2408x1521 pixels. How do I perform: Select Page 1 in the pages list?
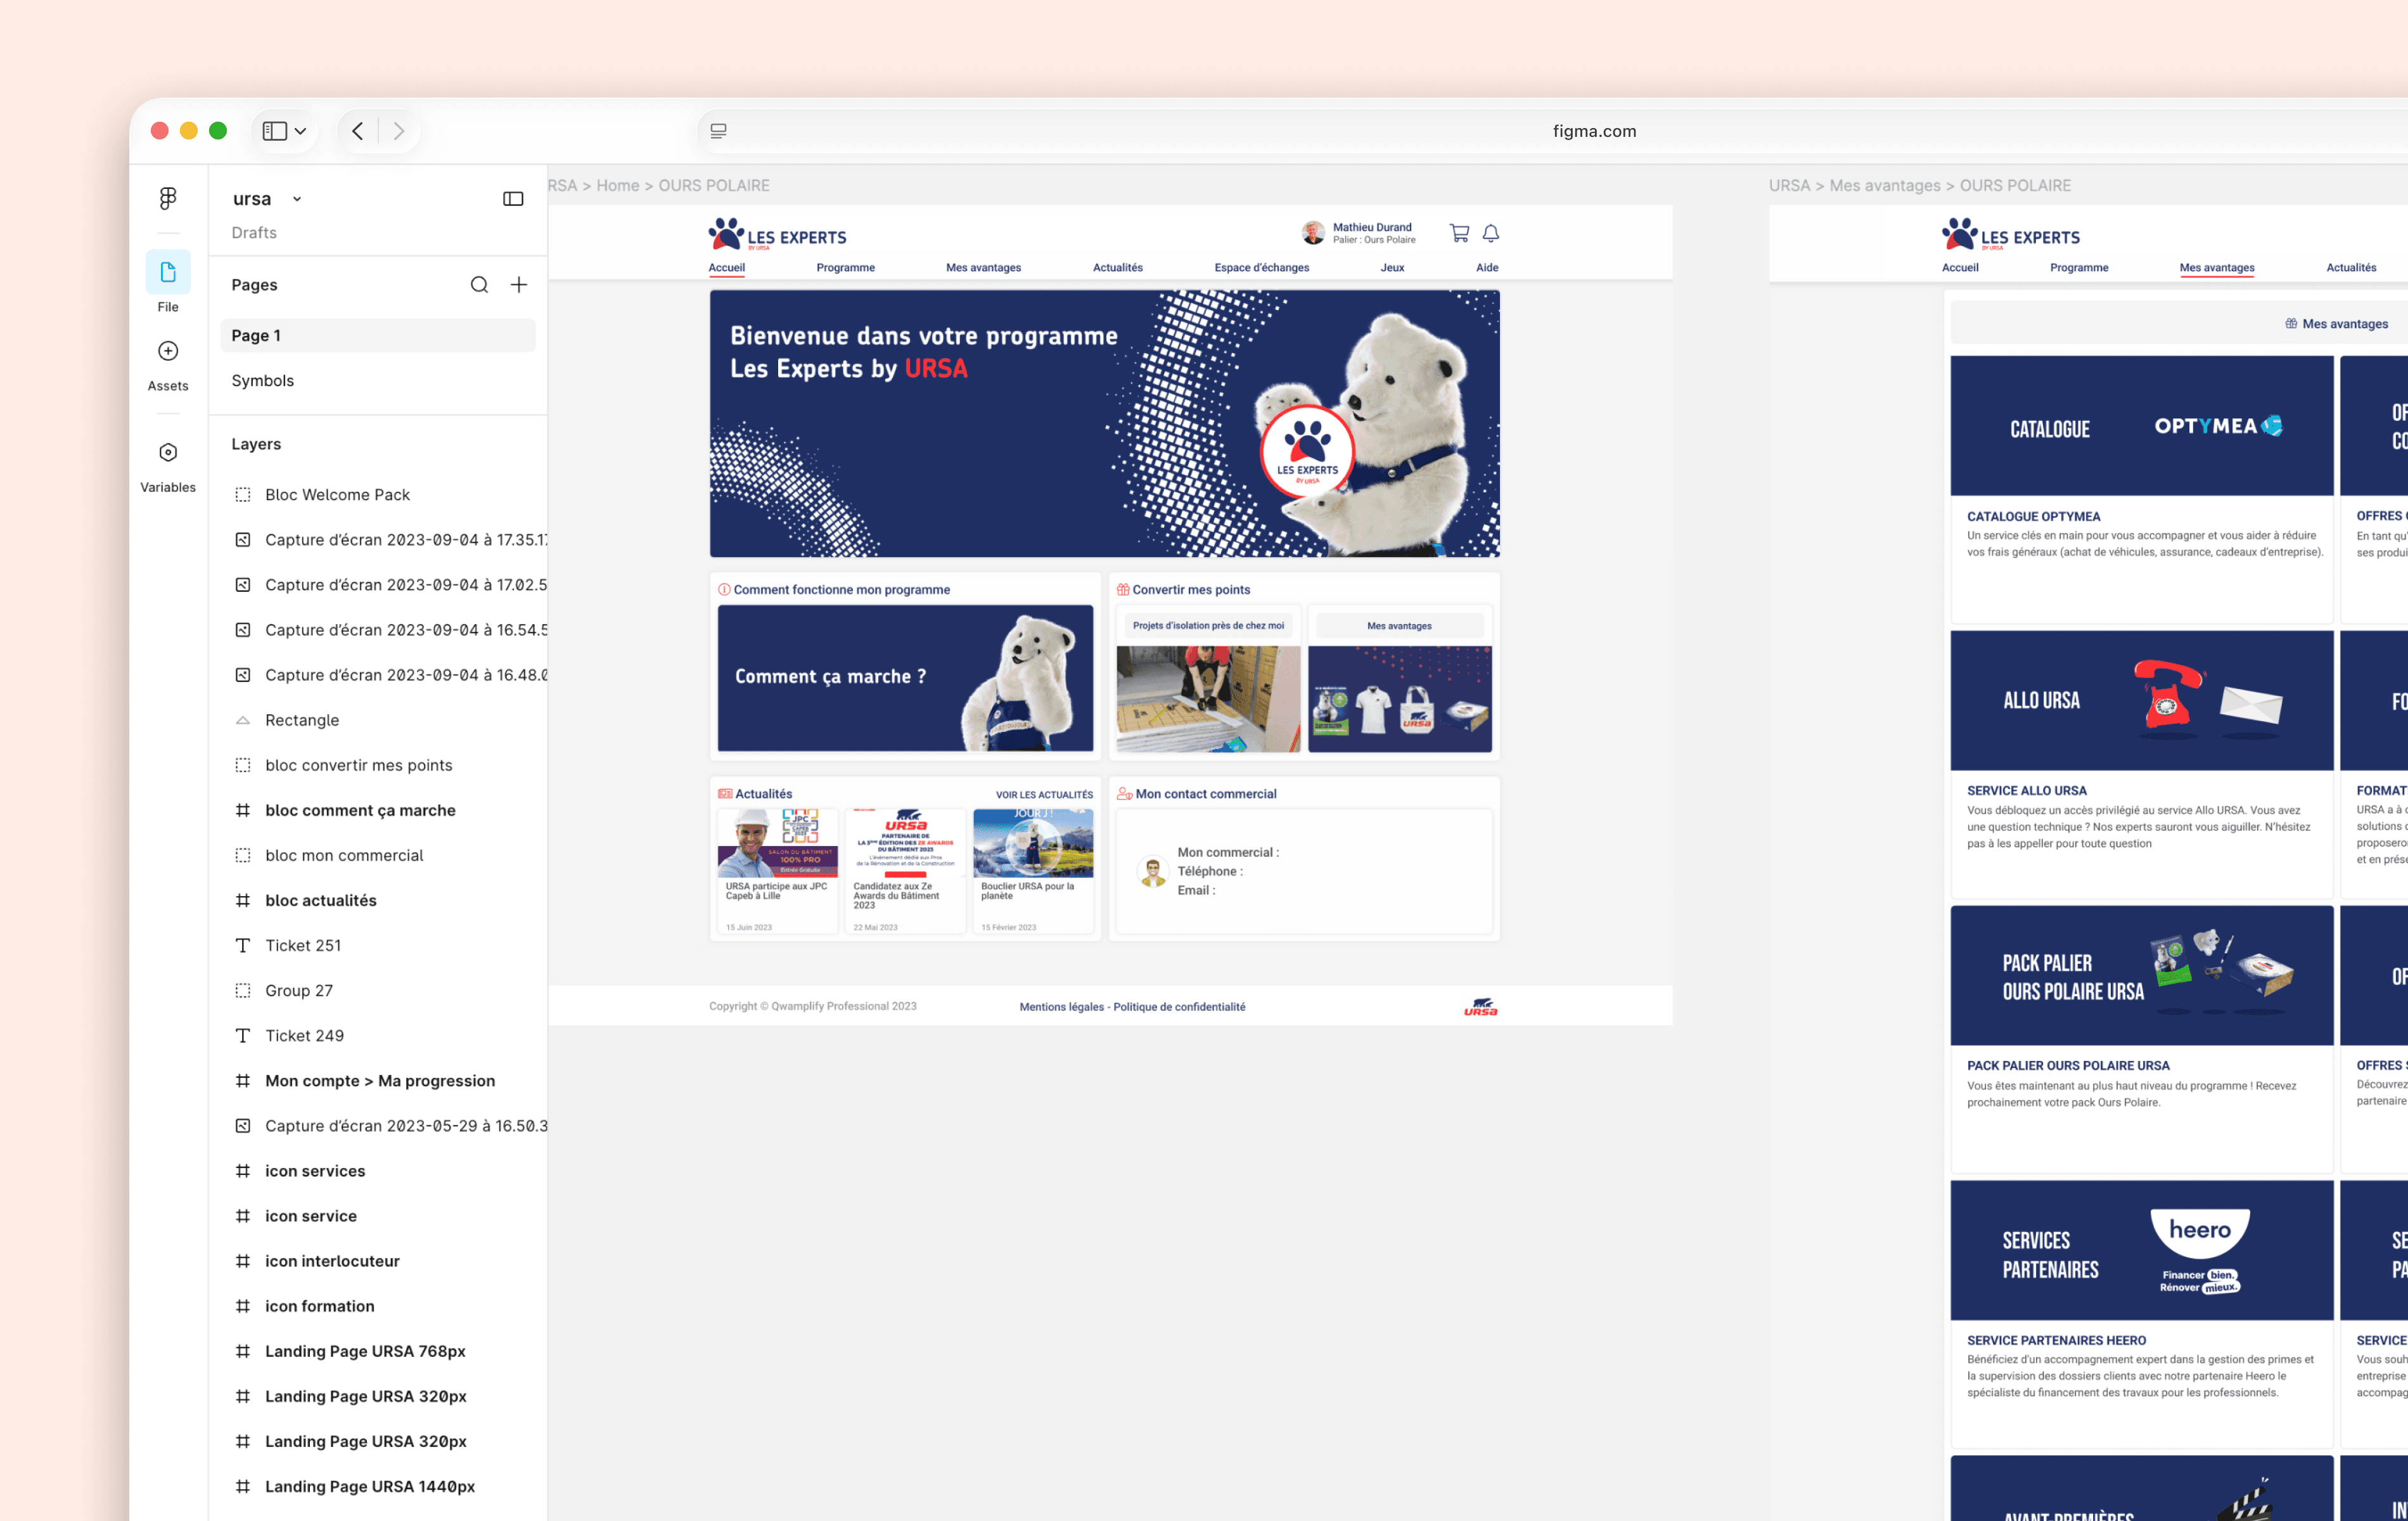pyautogui.click(x=378, y=336)
